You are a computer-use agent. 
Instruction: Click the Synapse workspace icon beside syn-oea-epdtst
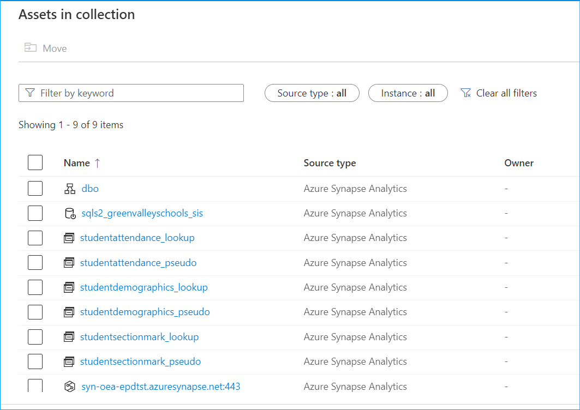click(x=70, y=387)
